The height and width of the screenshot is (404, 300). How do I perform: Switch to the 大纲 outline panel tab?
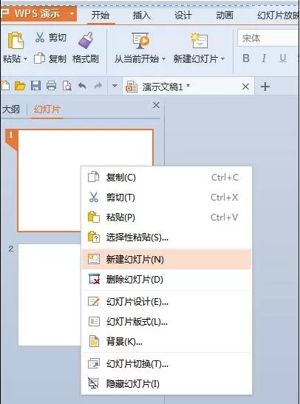[11, 110]
